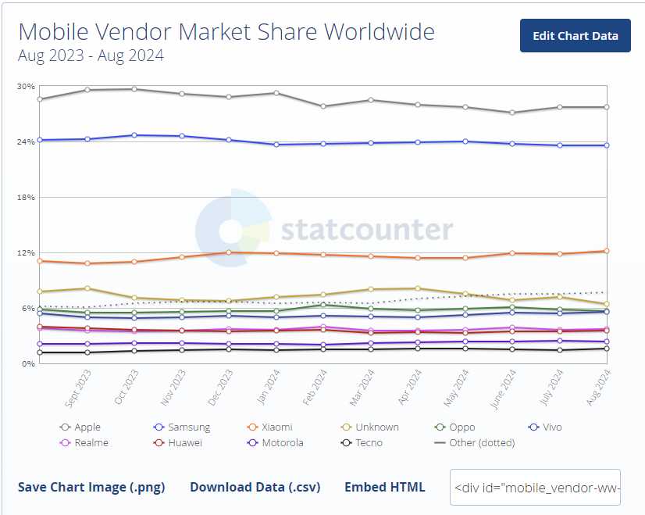Open the Embed HTML link

pyautogui.click(x=385, y=487)
